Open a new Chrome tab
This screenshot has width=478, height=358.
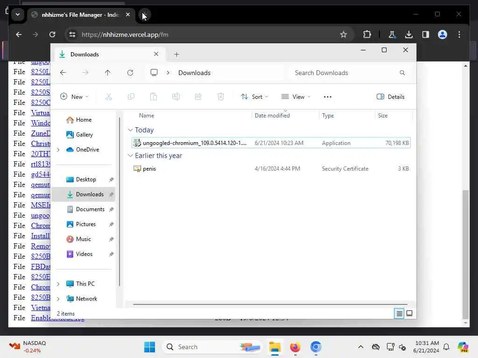(145, 14)
